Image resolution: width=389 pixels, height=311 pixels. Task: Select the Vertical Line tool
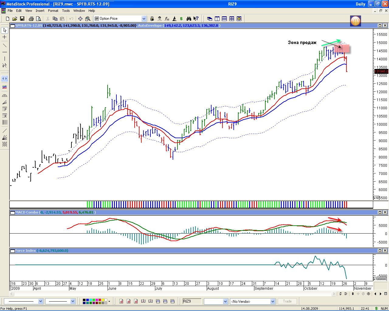(x=5, y=59)
